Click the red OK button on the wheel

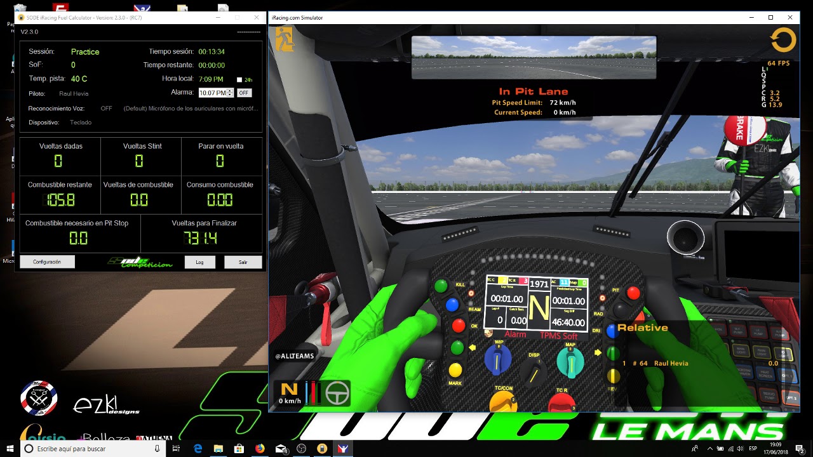pyautogui.click(x=459, y=326)
